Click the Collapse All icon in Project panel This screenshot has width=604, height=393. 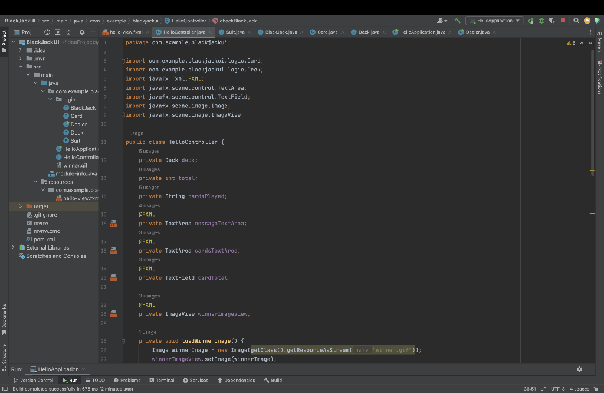68,32
